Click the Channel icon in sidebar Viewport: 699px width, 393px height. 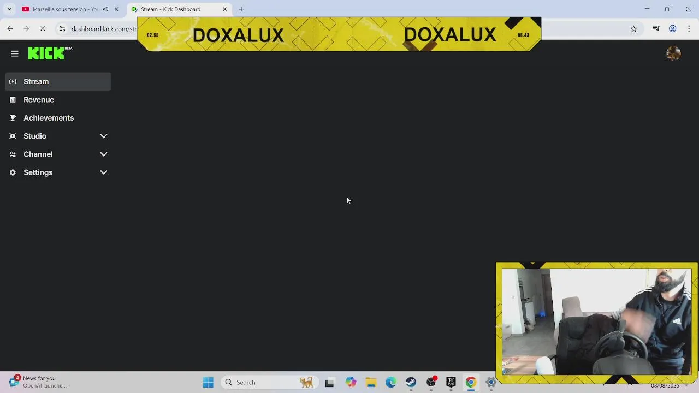point(13,154)
